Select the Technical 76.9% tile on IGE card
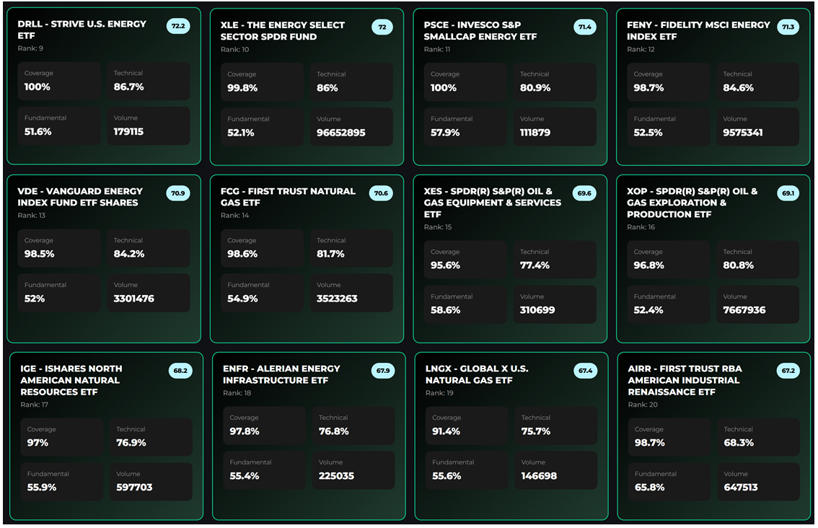This screenshot has height=528, width=818. coord(149,436)
